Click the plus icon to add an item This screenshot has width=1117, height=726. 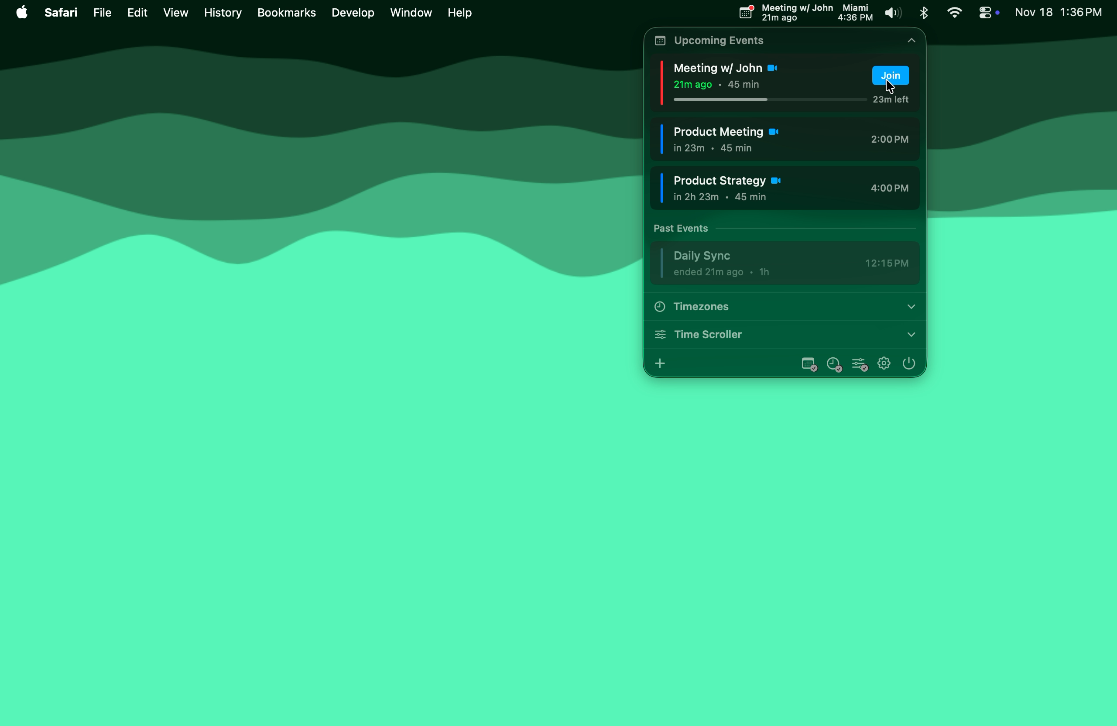click(660, 363)
